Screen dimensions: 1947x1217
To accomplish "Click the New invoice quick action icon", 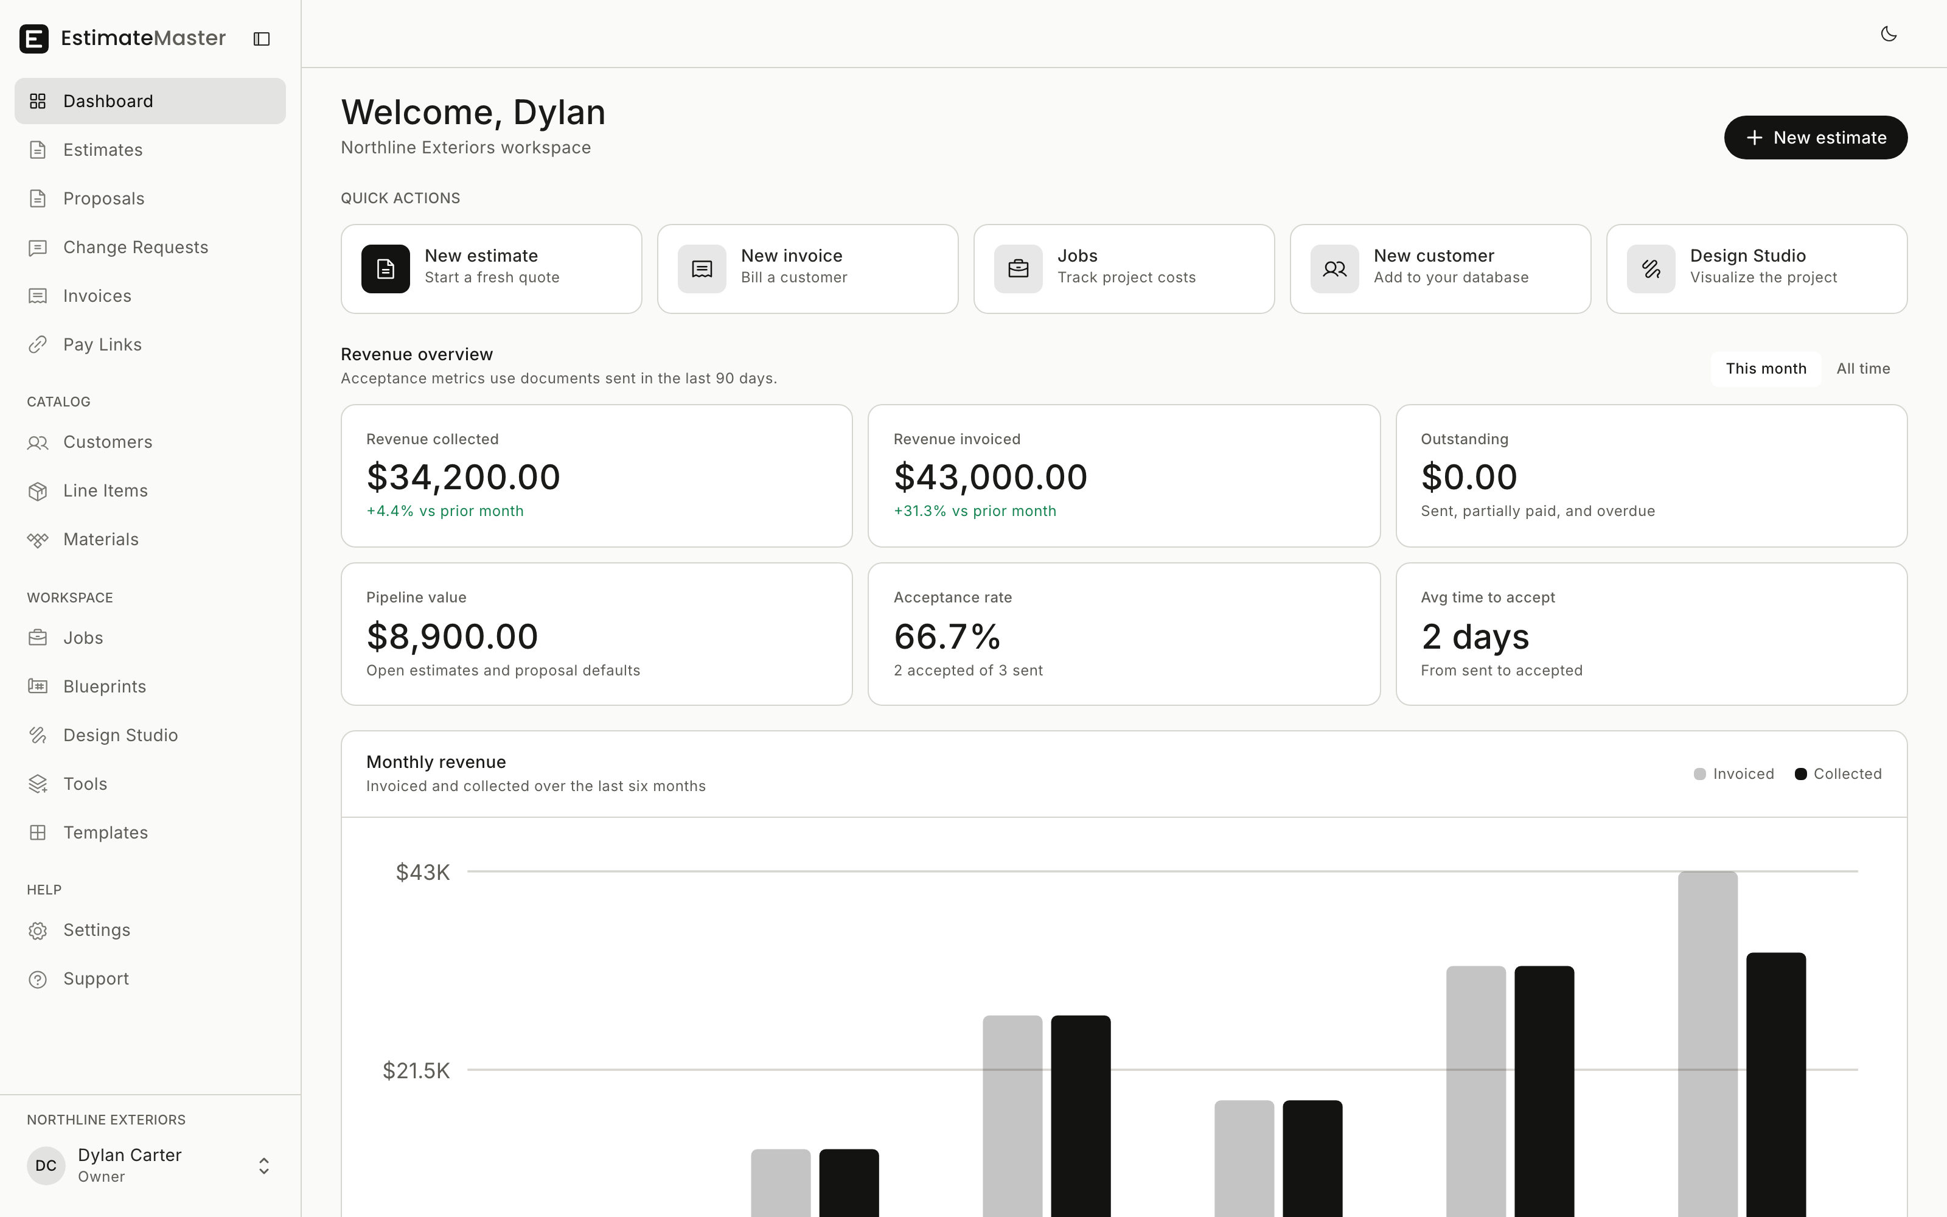I will [702, 269].
